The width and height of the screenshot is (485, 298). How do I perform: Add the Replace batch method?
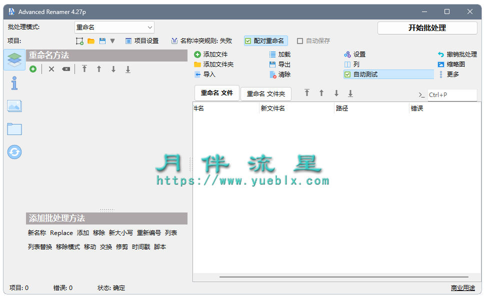[x=61, y=233]
